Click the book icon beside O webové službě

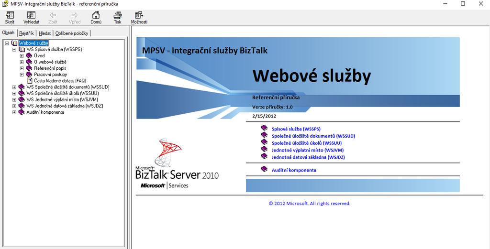(29, 62)
